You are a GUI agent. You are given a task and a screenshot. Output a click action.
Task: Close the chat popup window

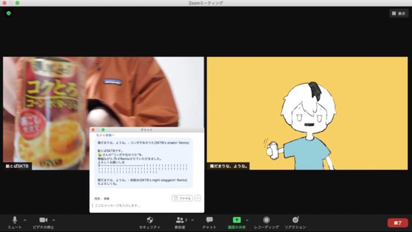click(93, 130)
